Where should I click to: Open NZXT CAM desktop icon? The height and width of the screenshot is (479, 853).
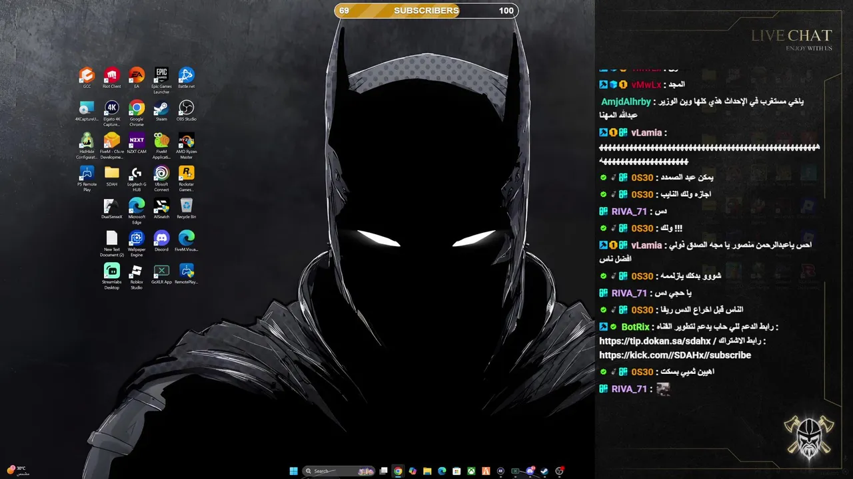coord(137,143)
